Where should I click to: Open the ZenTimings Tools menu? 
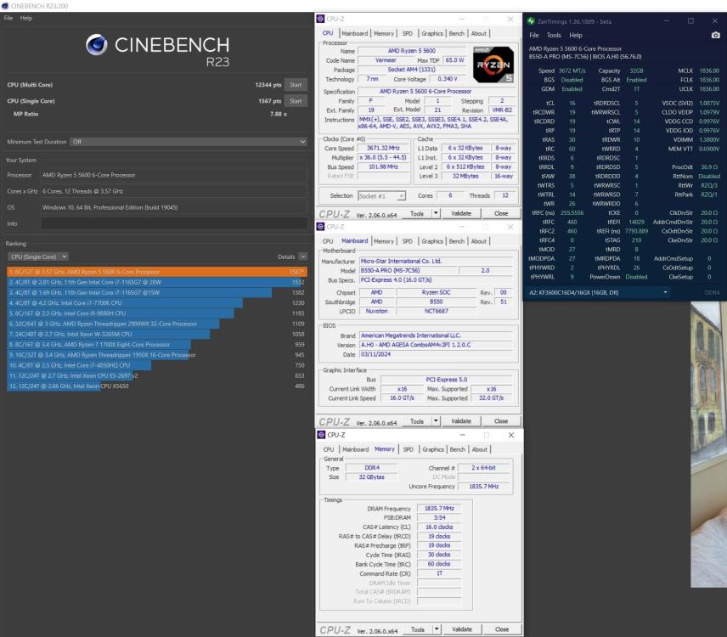(x=554, y=35)
